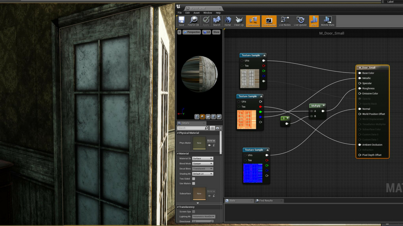
Task: Run Clean Up on the material graph
Action: (239, 21)
